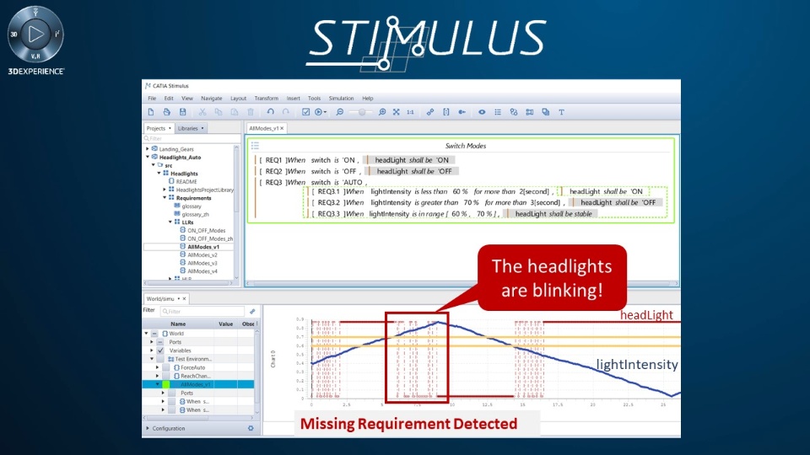The height and width of the screenshot is (455, 810).
Task: Toggle the ReachChan... checkbox
Action: pyautogui.click(x=166, y=376)
